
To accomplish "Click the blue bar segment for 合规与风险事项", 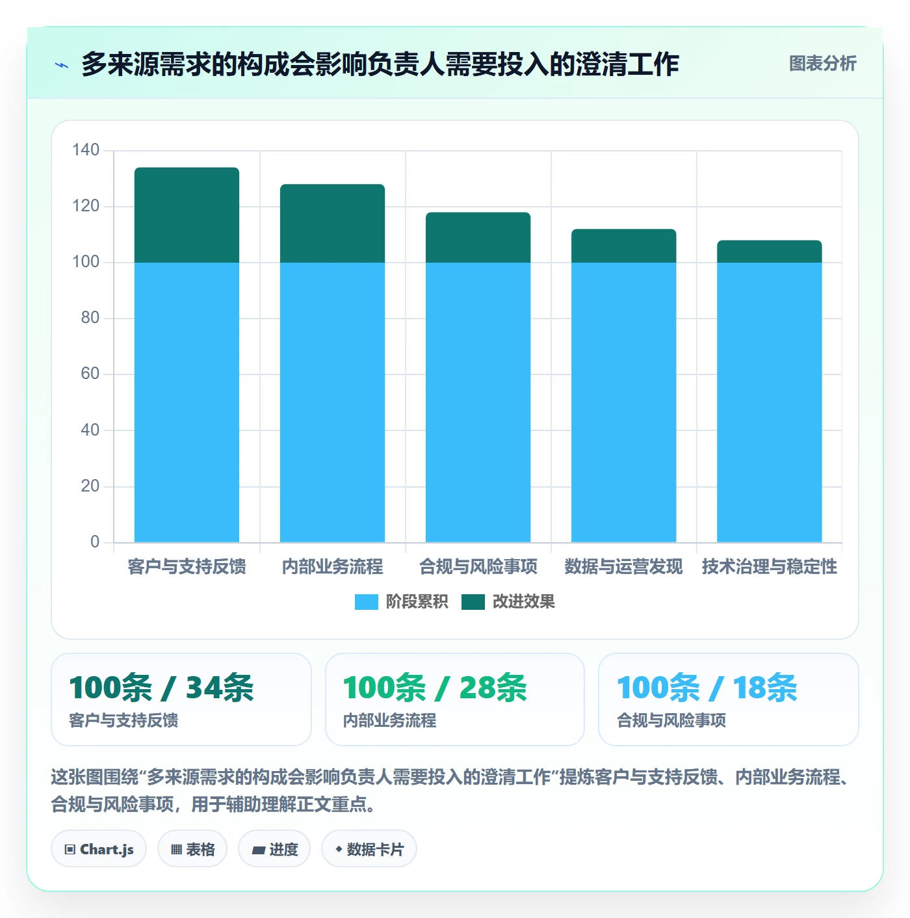I will 478,402.
